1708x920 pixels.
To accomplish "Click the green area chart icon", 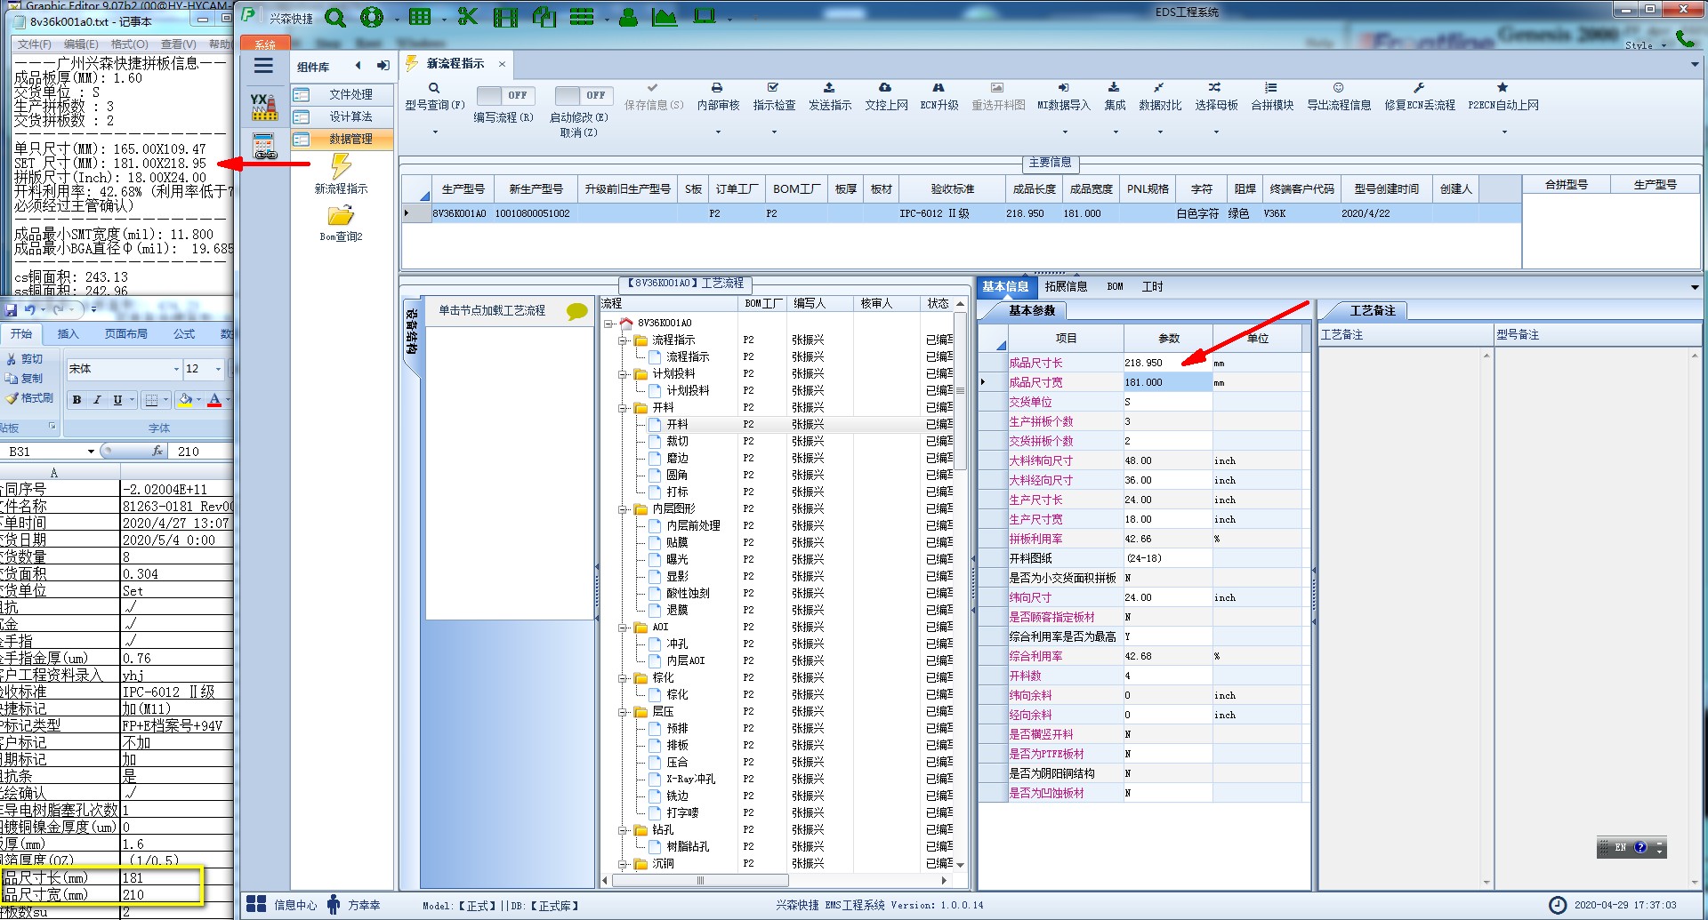I will (x=664, y=17).
